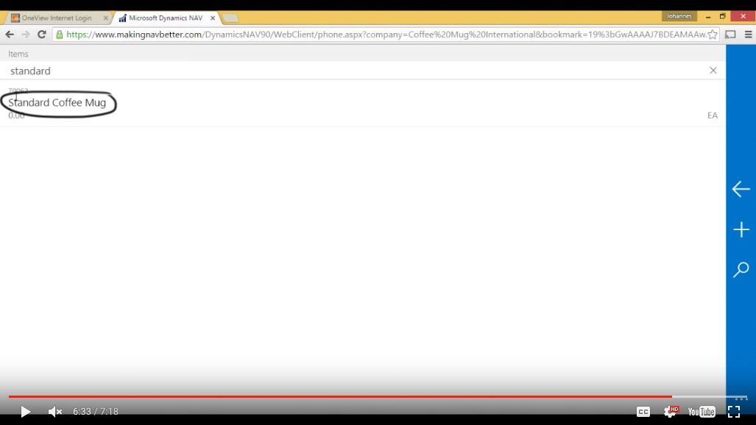Viewport: 756px width, 425px height.
Task: Clear the search text with X icon
Action: click(713, 71)
